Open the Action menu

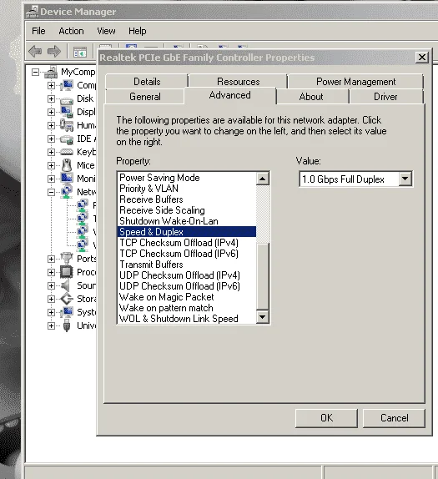(71, 31)
